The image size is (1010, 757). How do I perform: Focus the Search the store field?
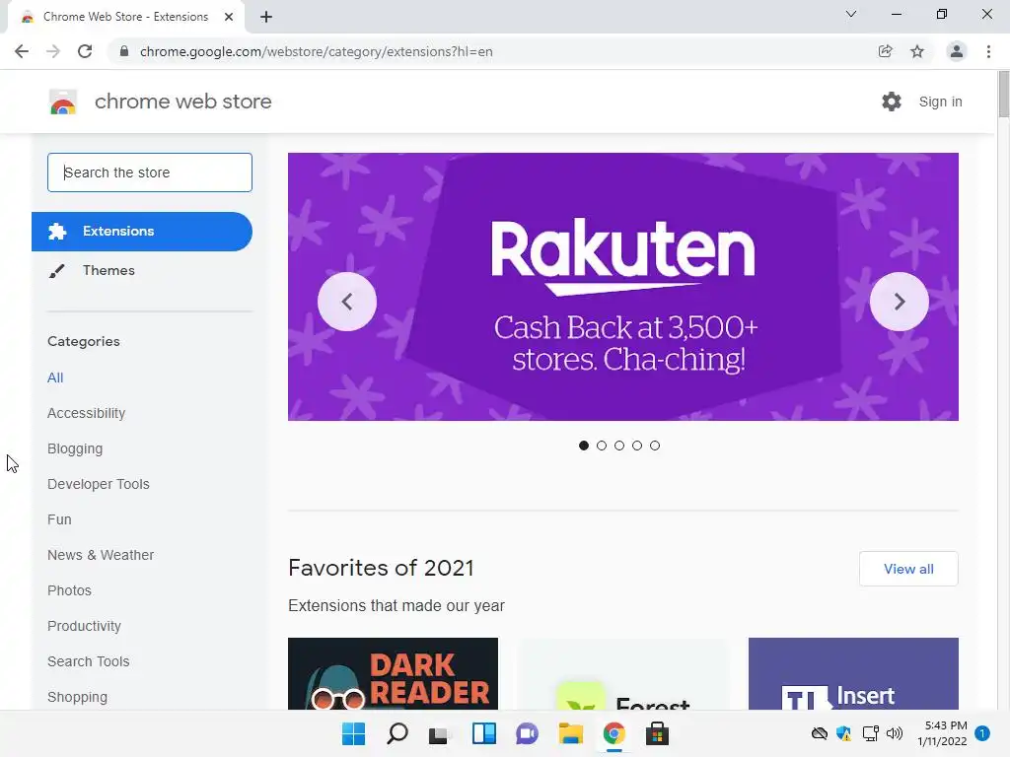pyautogui.click(x=150, y=172)
